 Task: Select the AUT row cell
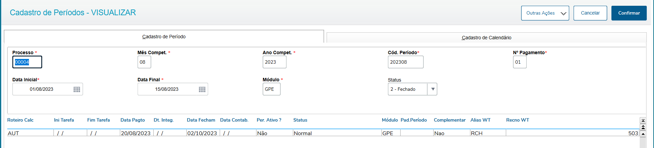coord(30,133)
